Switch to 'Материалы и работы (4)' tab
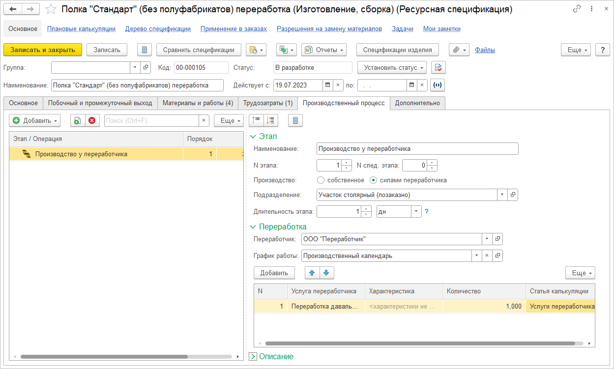 [x=198, y=103]
